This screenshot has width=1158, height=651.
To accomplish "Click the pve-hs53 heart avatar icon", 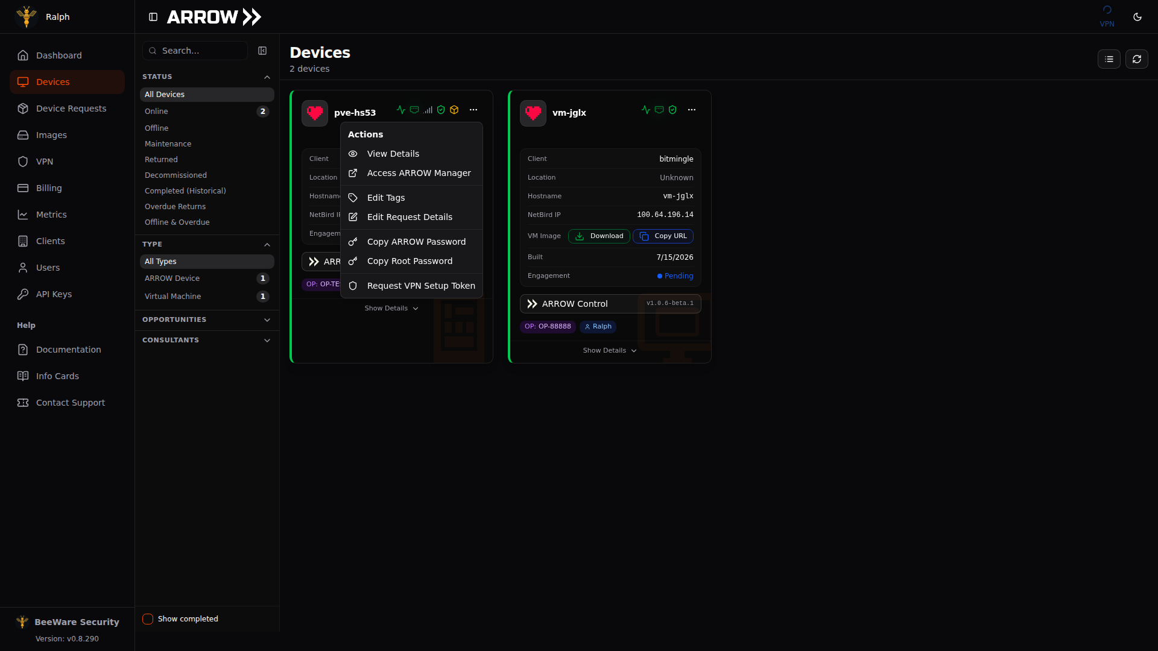I will pyautogui.click(x=315, y=113).
